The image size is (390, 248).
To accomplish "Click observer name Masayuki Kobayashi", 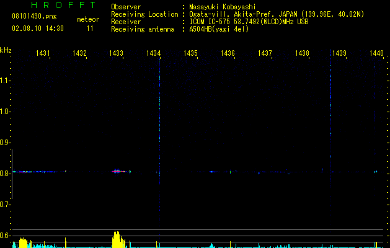I will click(x=223, y=7).
